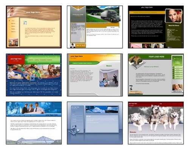Viewport: 189px width, 150px height.
Task: Click the red Welcome heading in husky template
Action: (133, 132)
